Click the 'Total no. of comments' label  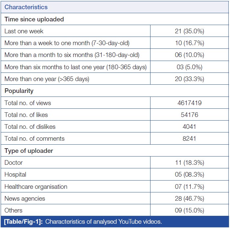coord(34,139)
